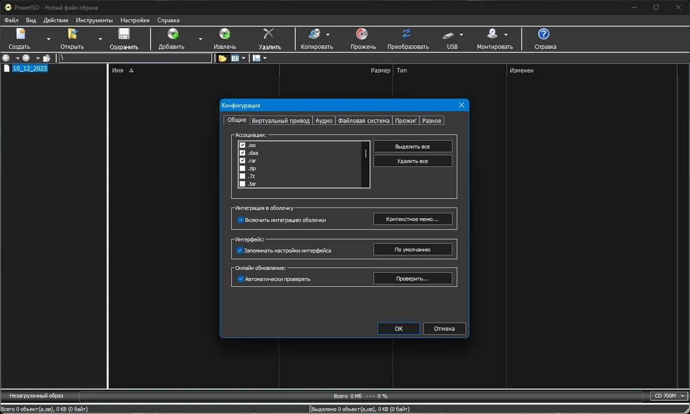
Task: Expand the Создать dropdown arrow
Action: point(48,39)
